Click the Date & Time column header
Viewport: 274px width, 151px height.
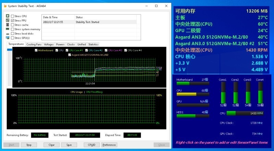pyautogui.click(x=58, y=17)
